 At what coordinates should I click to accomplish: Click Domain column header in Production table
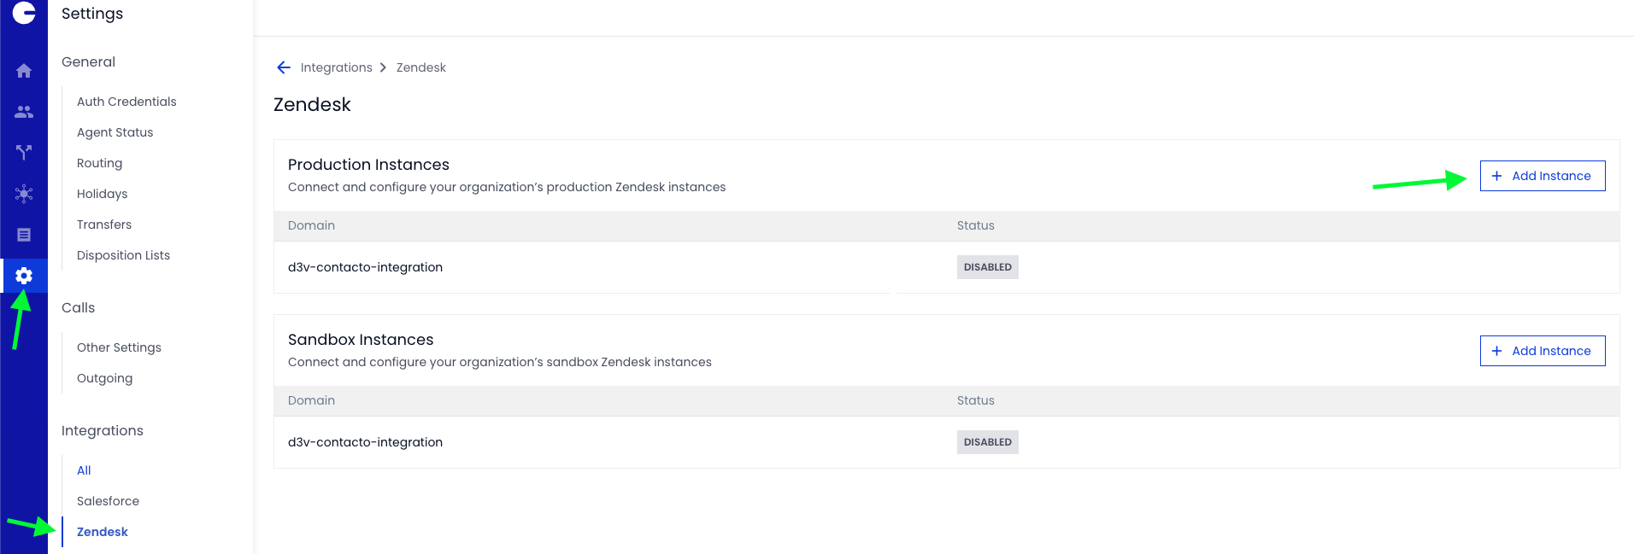(x=311, y=225)
